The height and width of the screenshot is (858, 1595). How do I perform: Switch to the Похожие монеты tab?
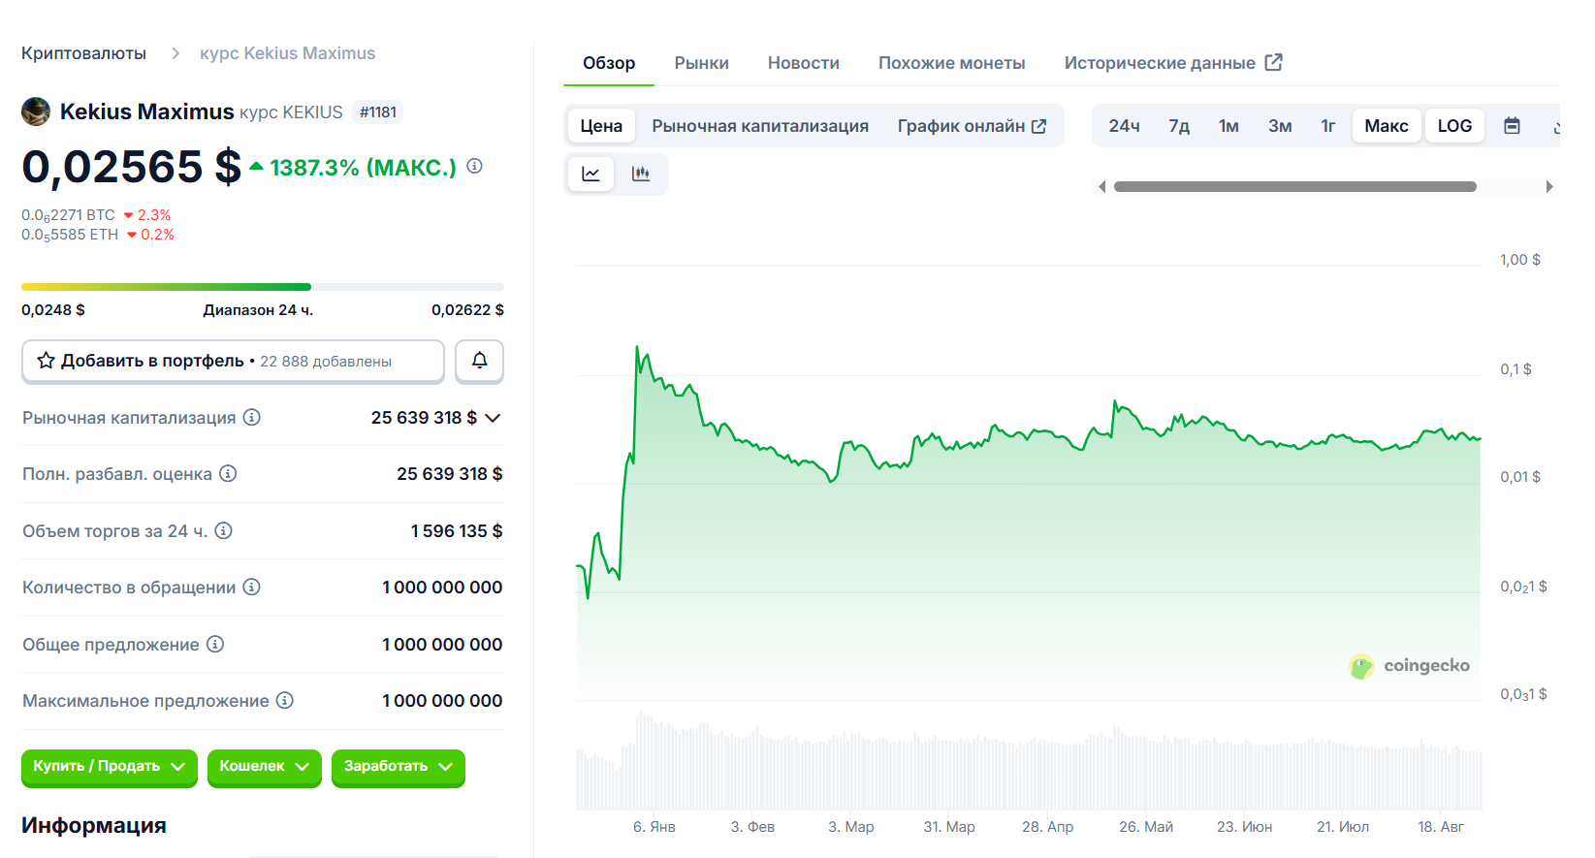tap(952, 63)
